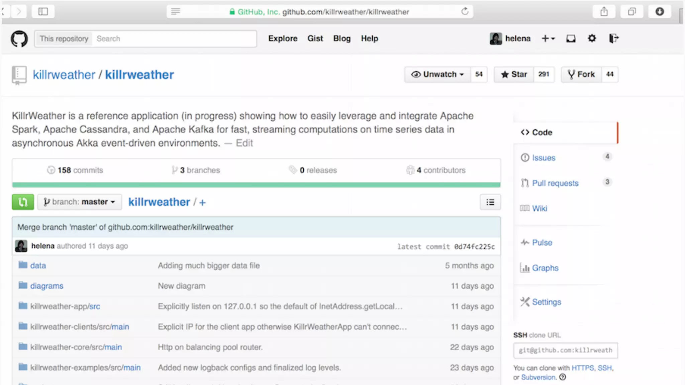Add new file with plus icon
This screenshot has height=385, width=685.
pos(202,203)
